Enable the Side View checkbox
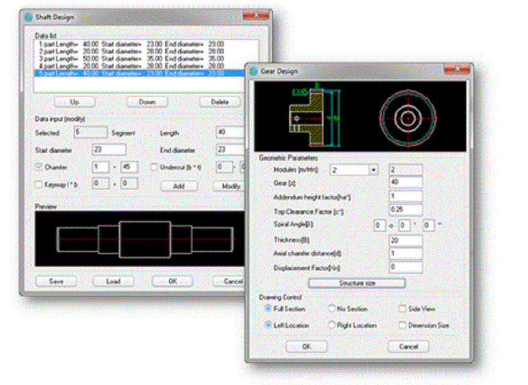Screen dimensions: 528x385 click(x=402, y=308)
